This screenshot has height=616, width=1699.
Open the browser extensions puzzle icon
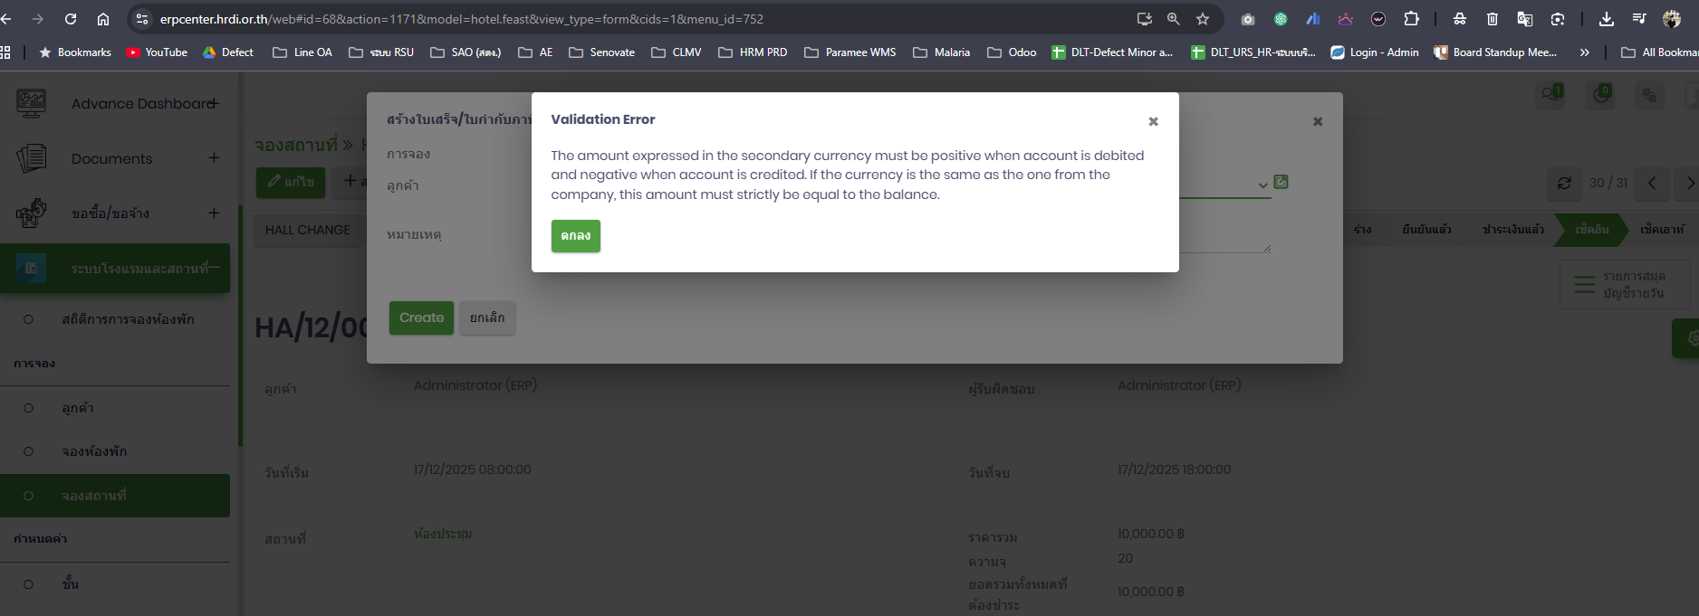1411,19
